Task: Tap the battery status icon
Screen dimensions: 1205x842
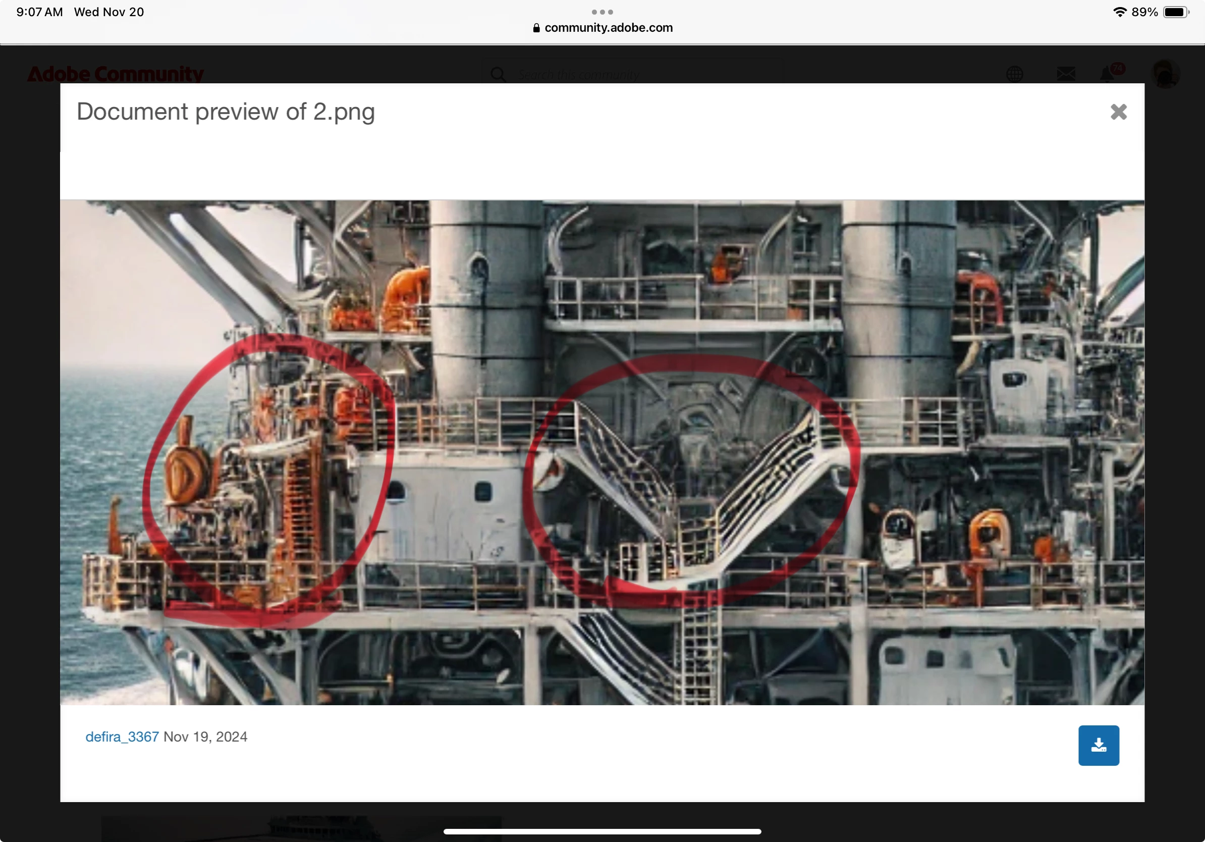Action: point(1176,12)
